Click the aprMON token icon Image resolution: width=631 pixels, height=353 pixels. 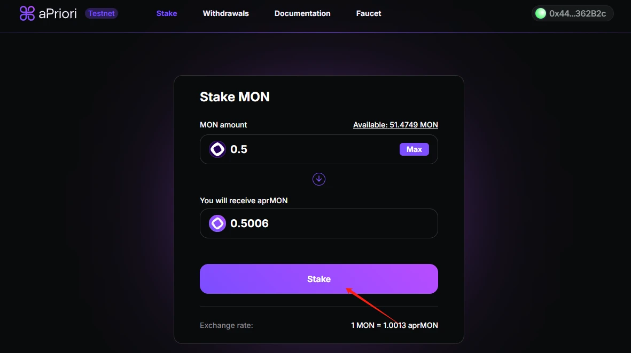point(217,223)
